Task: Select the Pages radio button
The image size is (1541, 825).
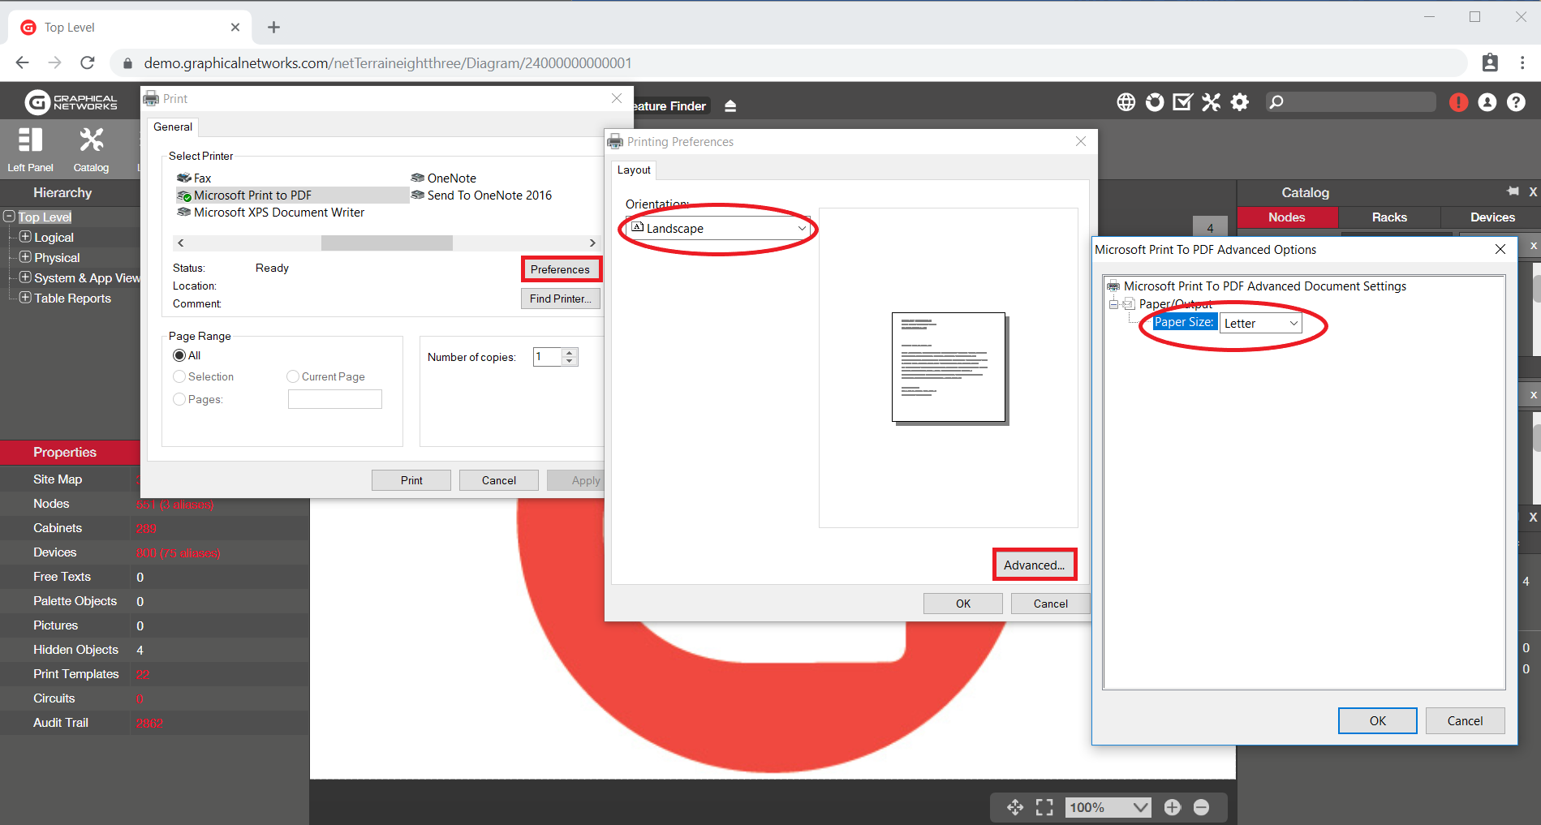Action: tap(179, 399)
